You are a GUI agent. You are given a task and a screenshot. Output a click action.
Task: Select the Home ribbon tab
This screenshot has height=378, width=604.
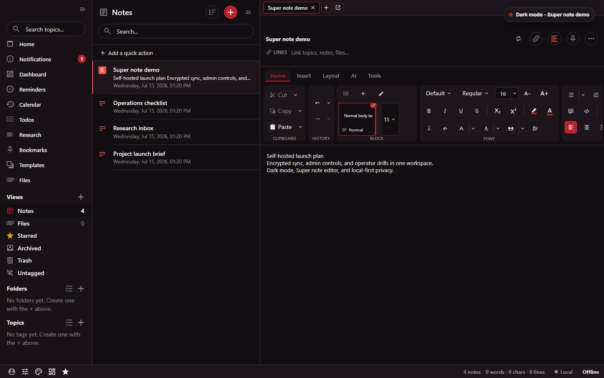(278, 76)
